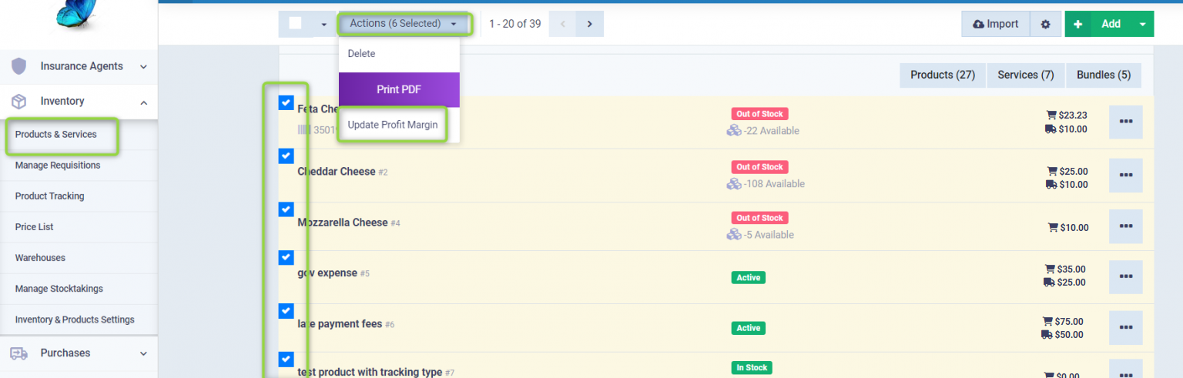Go to next page arrow

[589, 24]
